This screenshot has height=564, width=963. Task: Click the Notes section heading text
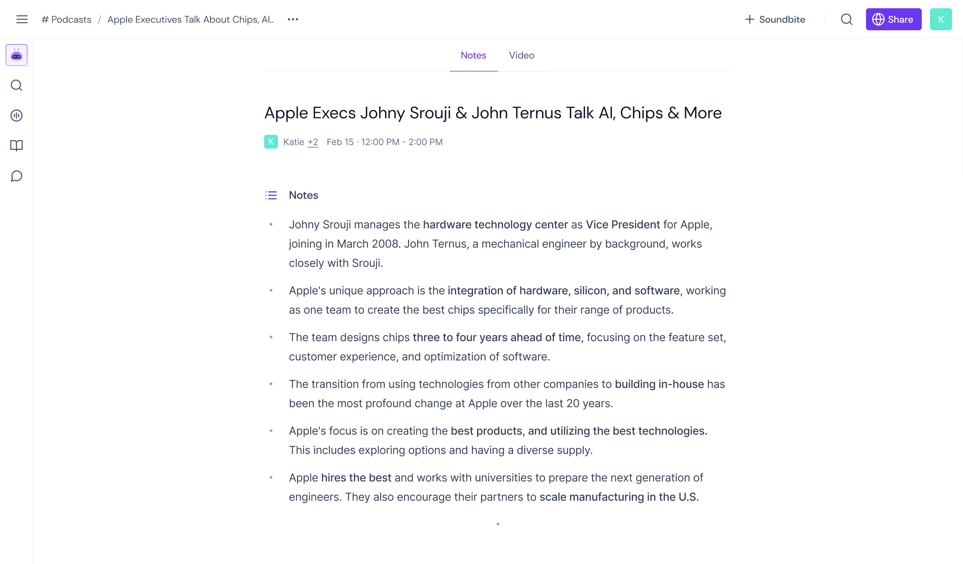[303, 195]
